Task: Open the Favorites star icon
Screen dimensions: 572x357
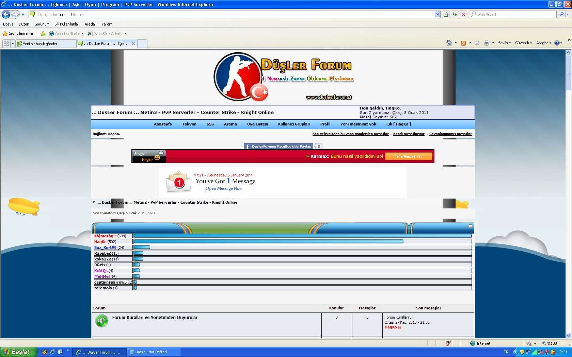Action: click(x=5, y=33)
